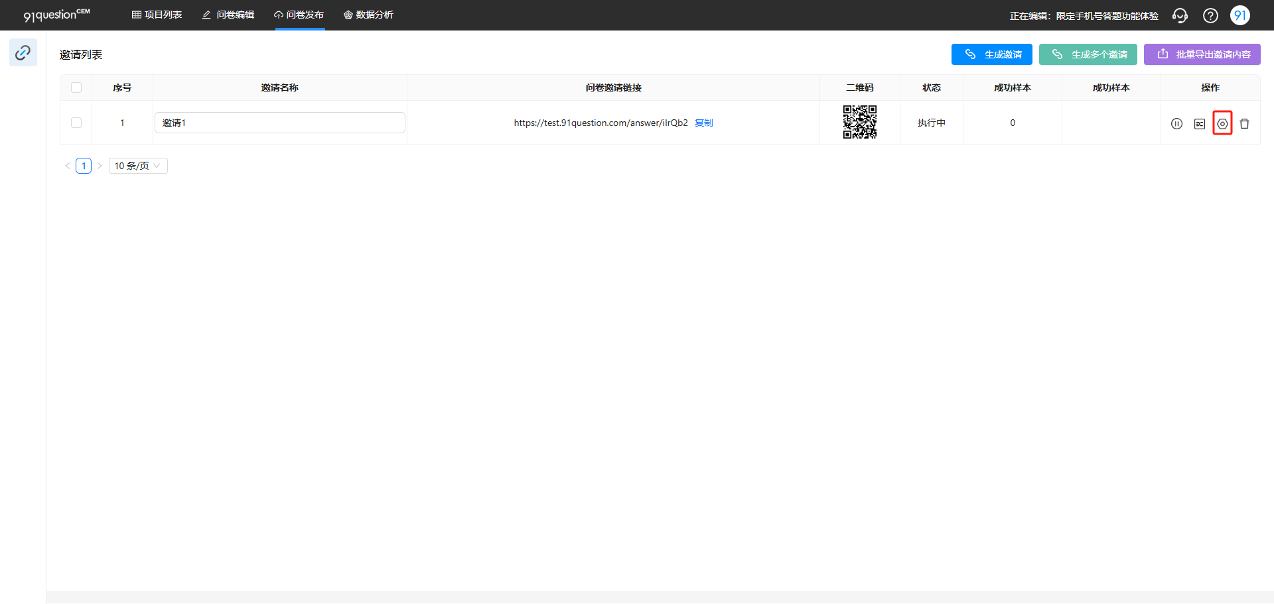This screenshot has width=1274, height=604.
Task: Go to next page arrow
Action: [100, 166]
